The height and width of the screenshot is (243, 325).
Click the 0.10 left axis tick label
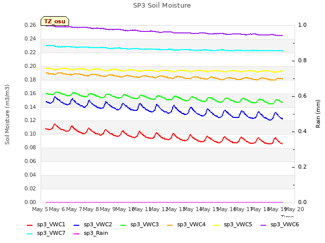tap(30, 134)
